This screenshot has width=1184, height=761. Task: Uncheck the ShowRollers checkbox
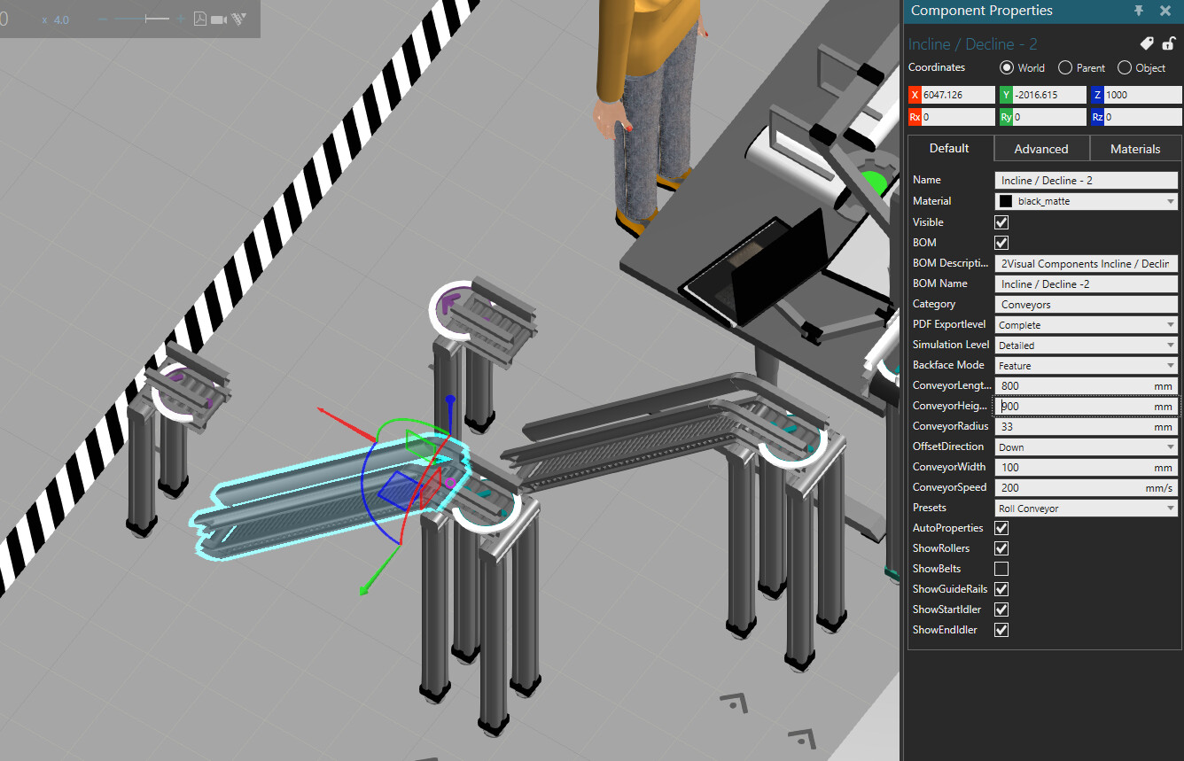coord(1001,548)
